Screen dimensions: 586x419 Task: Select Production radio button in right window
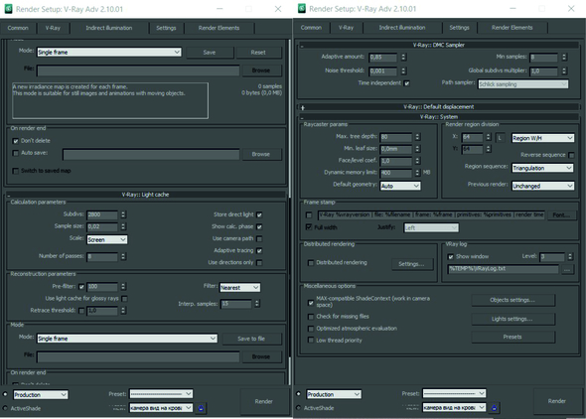[298, 393]
